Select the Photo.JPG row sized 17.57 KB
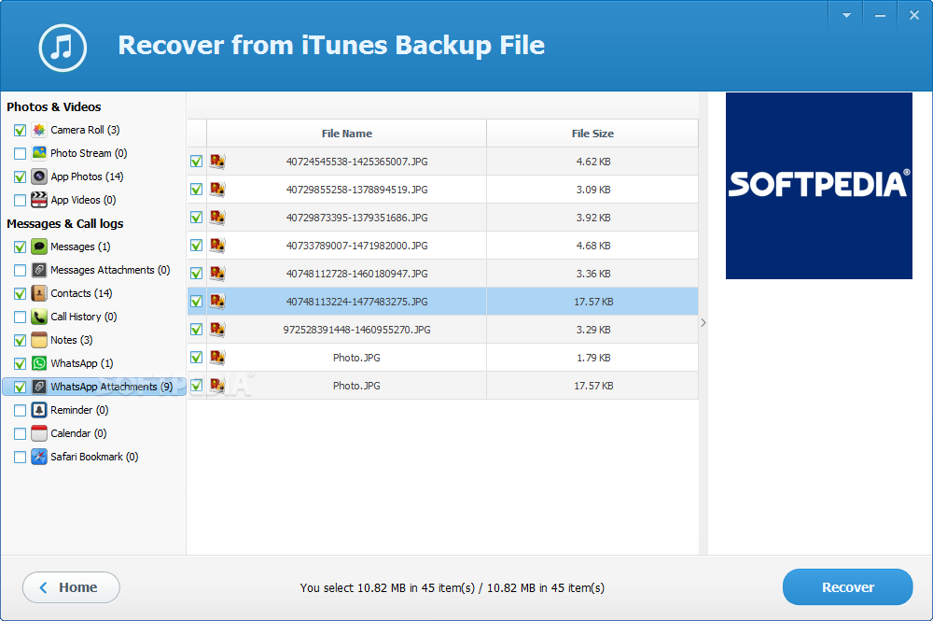 [442, 386]
